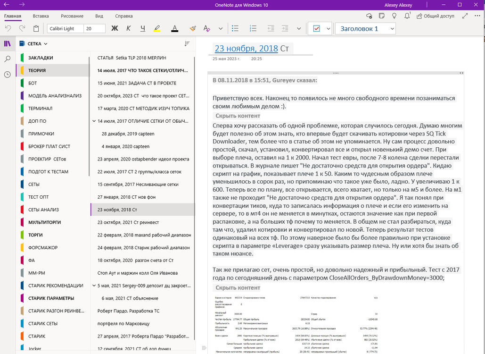Toggle the to-do checkbox tag
Viewport: 485px width, 354px height.
click(x=316, y=28)
